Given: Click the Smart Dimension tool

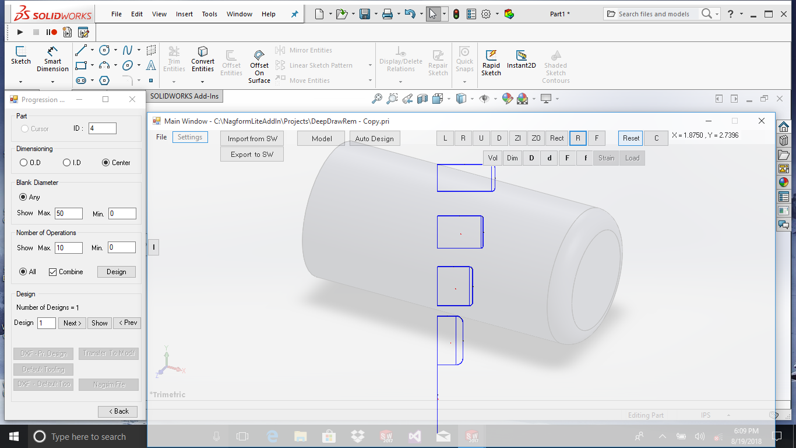Looking at the screenshot, I should 52,59.
